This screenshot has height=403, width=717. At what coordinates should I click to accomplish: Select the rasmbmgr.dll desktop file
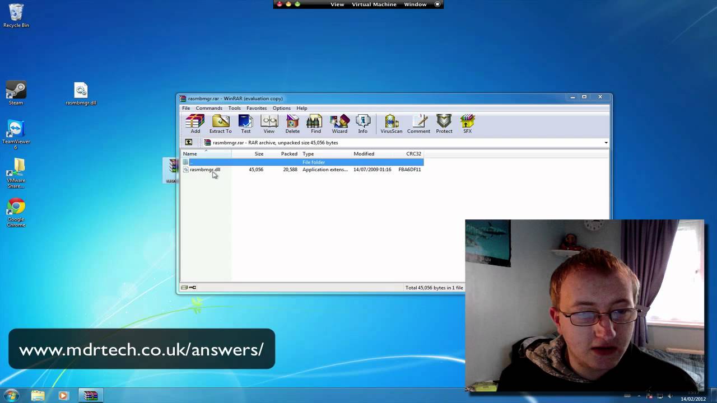coord(81,93)
